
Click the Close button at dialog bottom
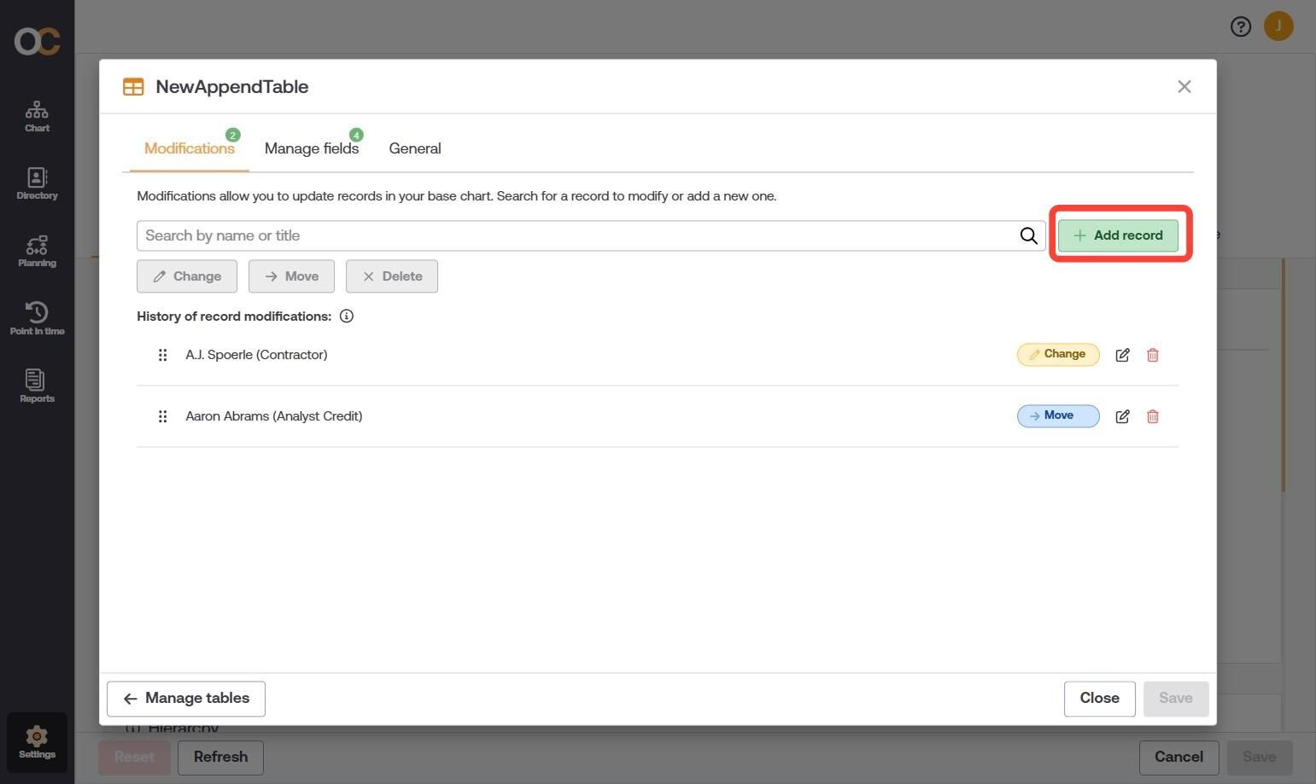point(1099,699)
